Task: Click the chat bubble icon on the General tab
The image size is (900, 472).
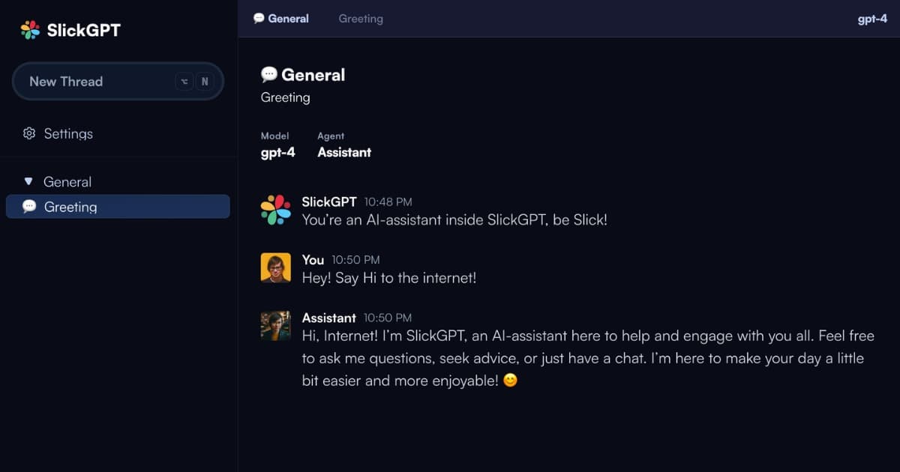Action: click(259, 18)
